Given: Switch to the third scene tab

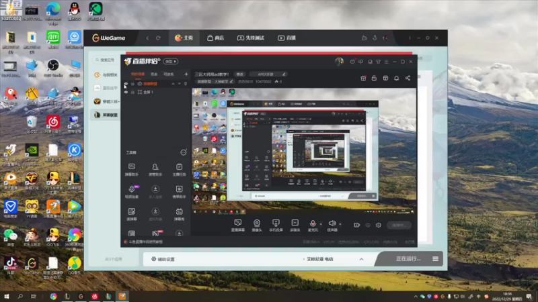Looking at the screenshot, I should 168,74.
